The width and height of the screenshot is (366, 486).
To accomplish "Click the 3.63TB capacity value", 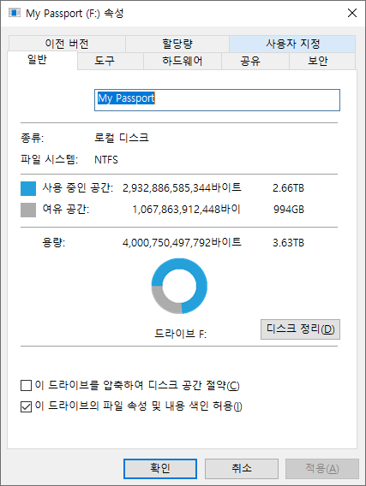I will (288, 243).
